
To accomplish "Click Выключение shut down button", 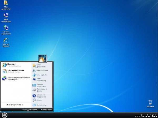I will click(46, 110).
